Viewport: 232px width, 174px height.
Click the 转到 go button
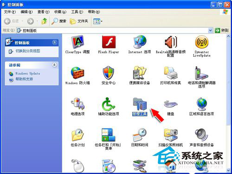[222, 31]
